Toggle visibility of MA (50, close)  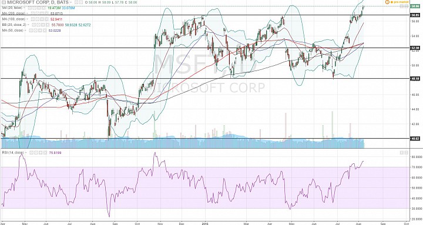(31, 31)
